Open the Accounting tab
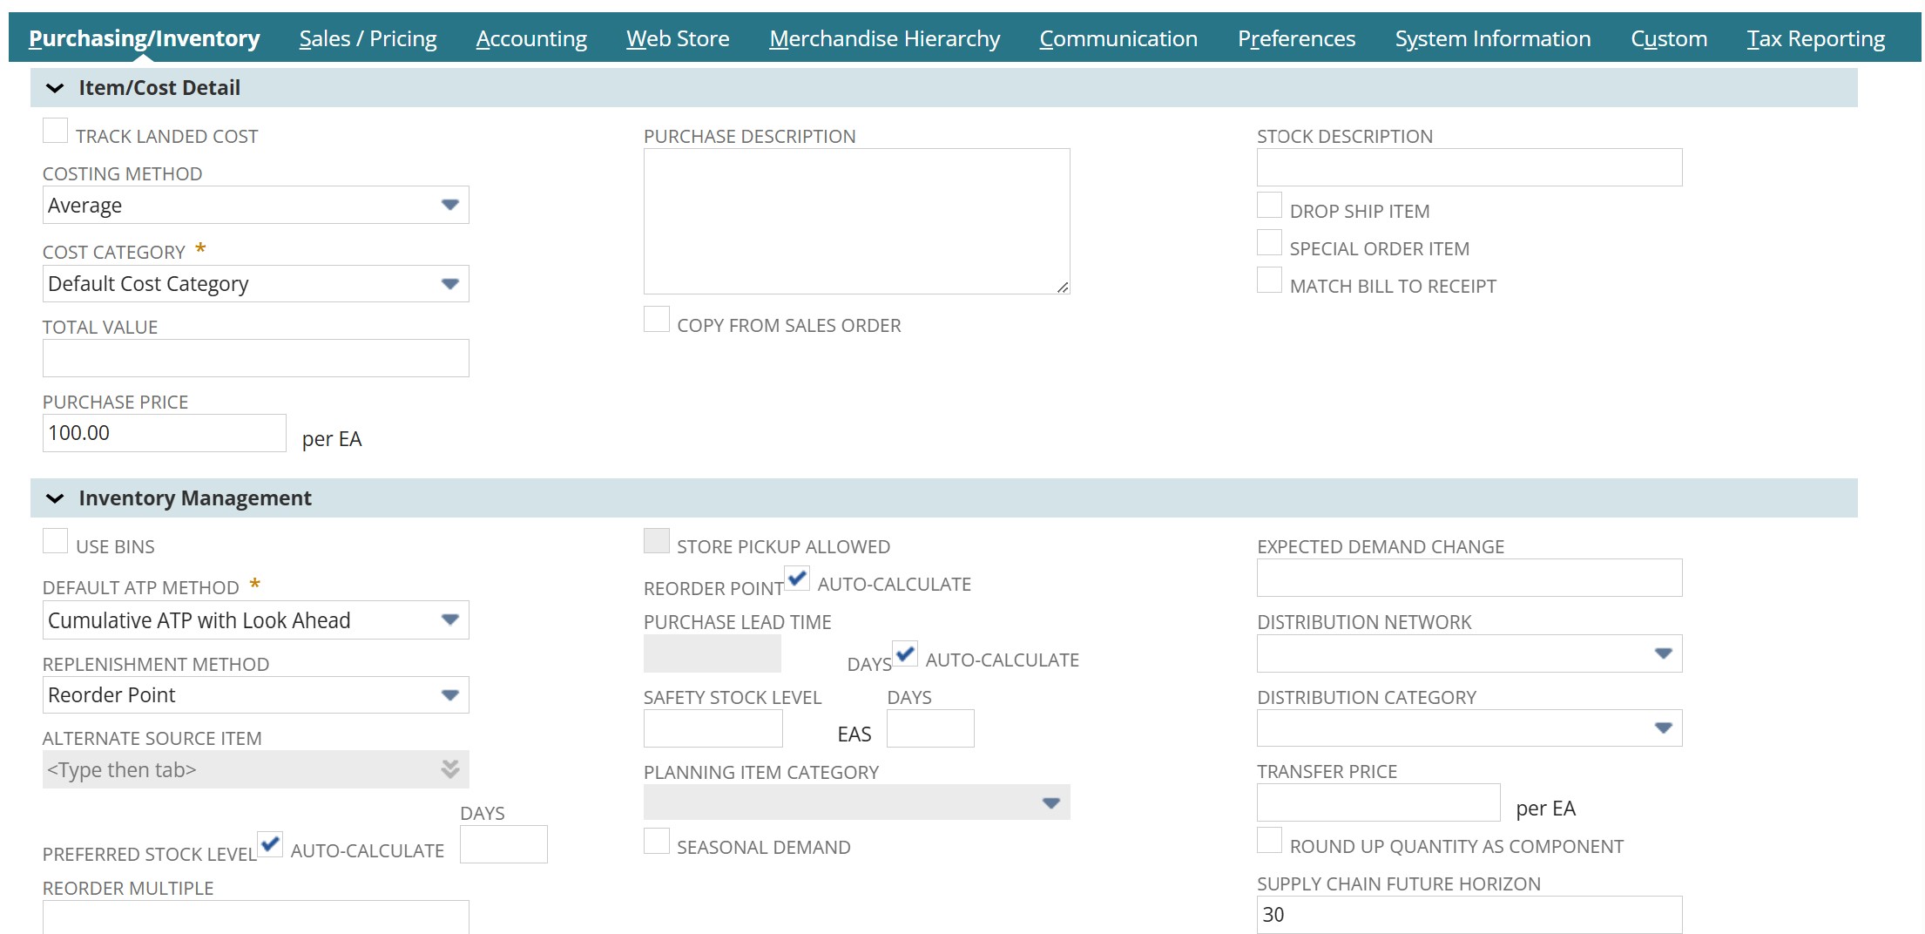1925x934 pixels. (x=531, y=38)
